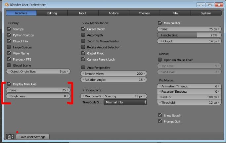Enable Open On Mouse Over
Viewport: 226px width, 143px height.
(160, 60)
